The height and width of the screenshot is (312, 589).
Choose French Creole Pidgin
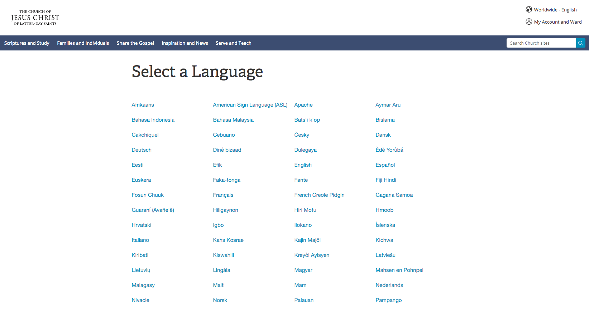[319, 195]
